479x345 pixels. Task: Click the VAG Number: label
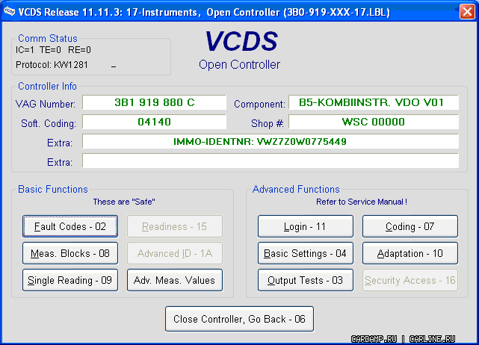click(46, 104)
